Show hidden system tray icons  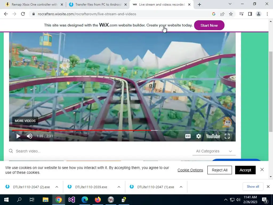point(226,200)
